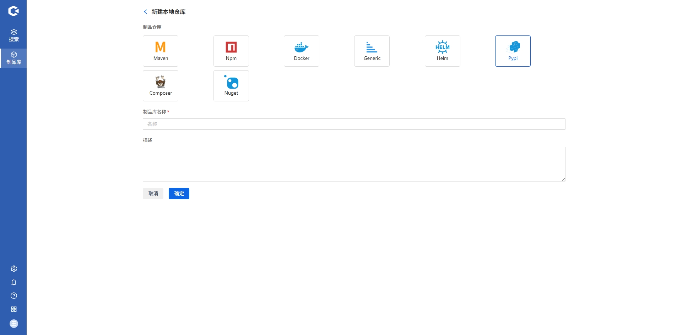Click the 描述 field label

[x=147, y=140]
